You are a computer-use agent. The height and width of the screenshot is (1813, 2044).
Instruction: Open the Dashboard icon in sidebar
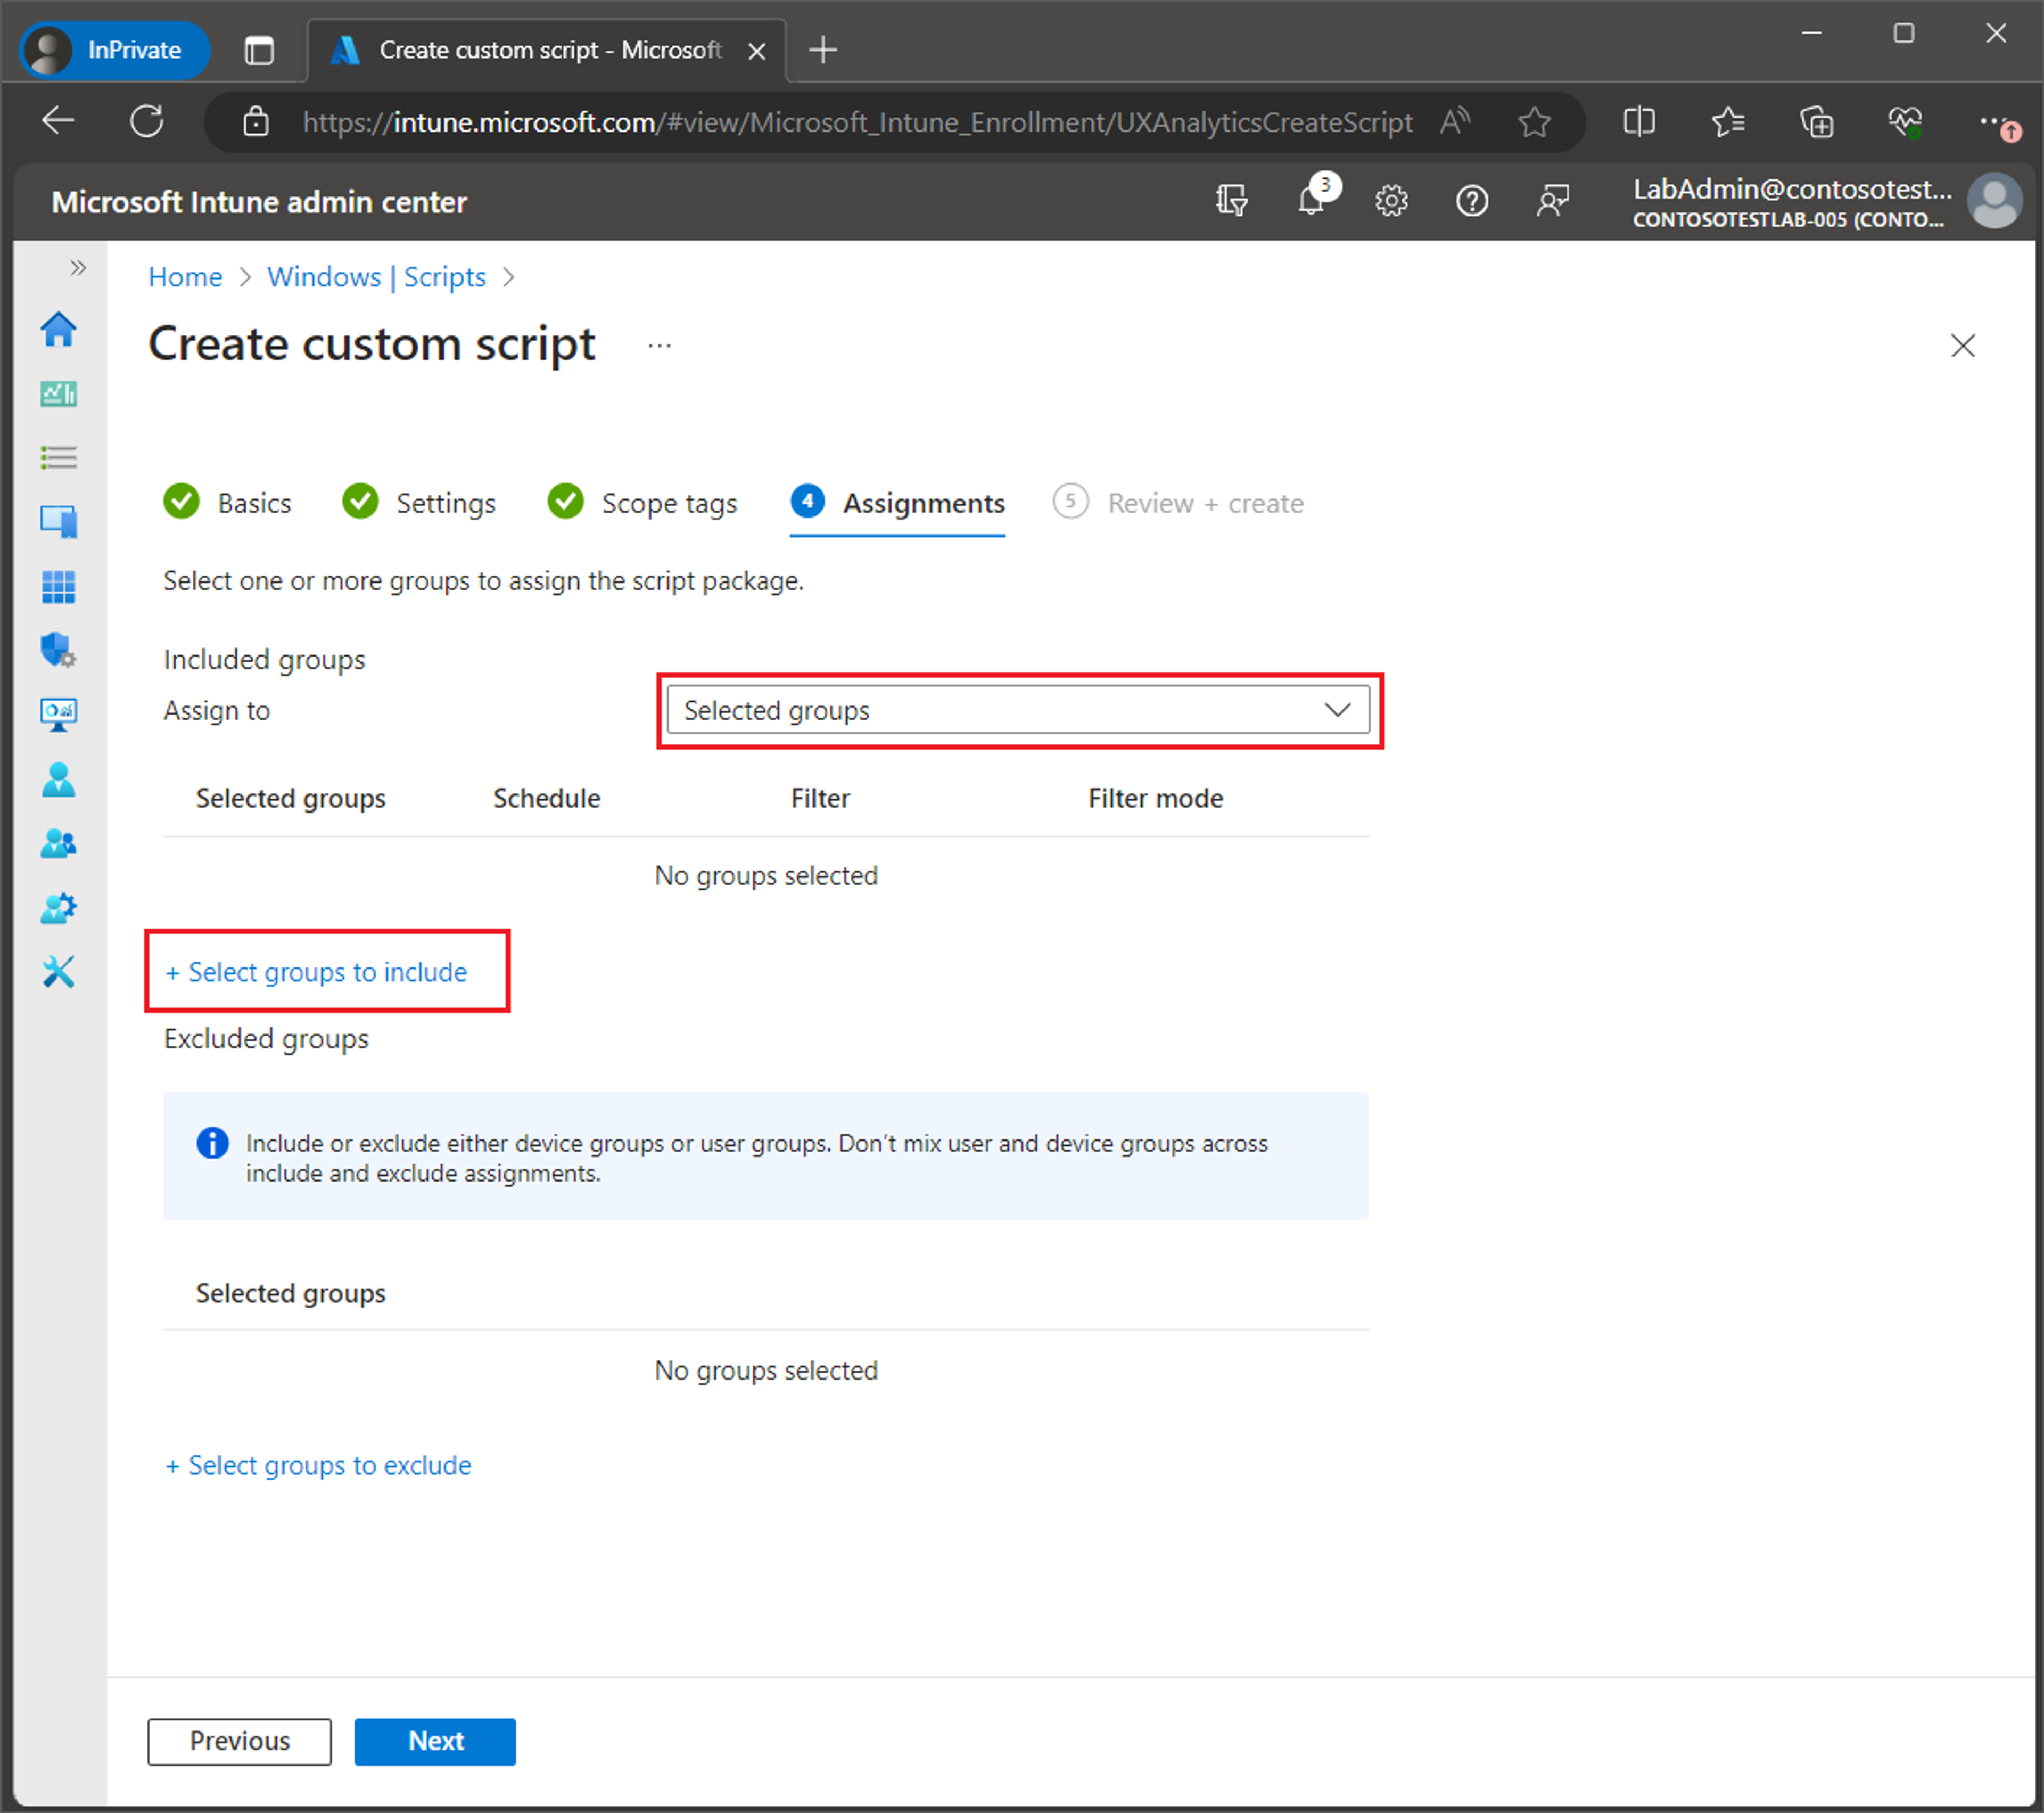pyautogui.click(x=59, y=393)
